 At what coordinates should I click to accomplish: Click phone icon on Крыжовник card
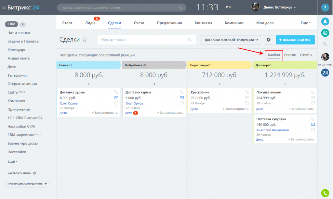(x=247, y=92)
